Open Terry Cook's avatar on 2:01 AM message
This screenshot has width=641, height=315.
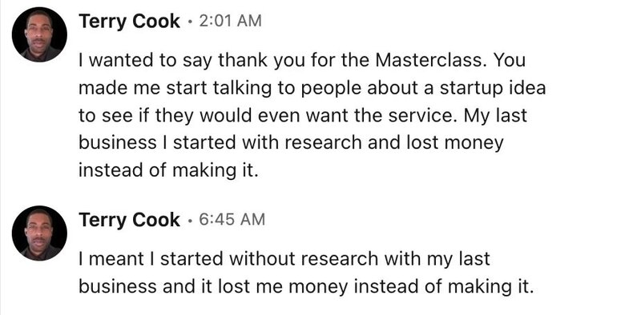click(39, 34)
